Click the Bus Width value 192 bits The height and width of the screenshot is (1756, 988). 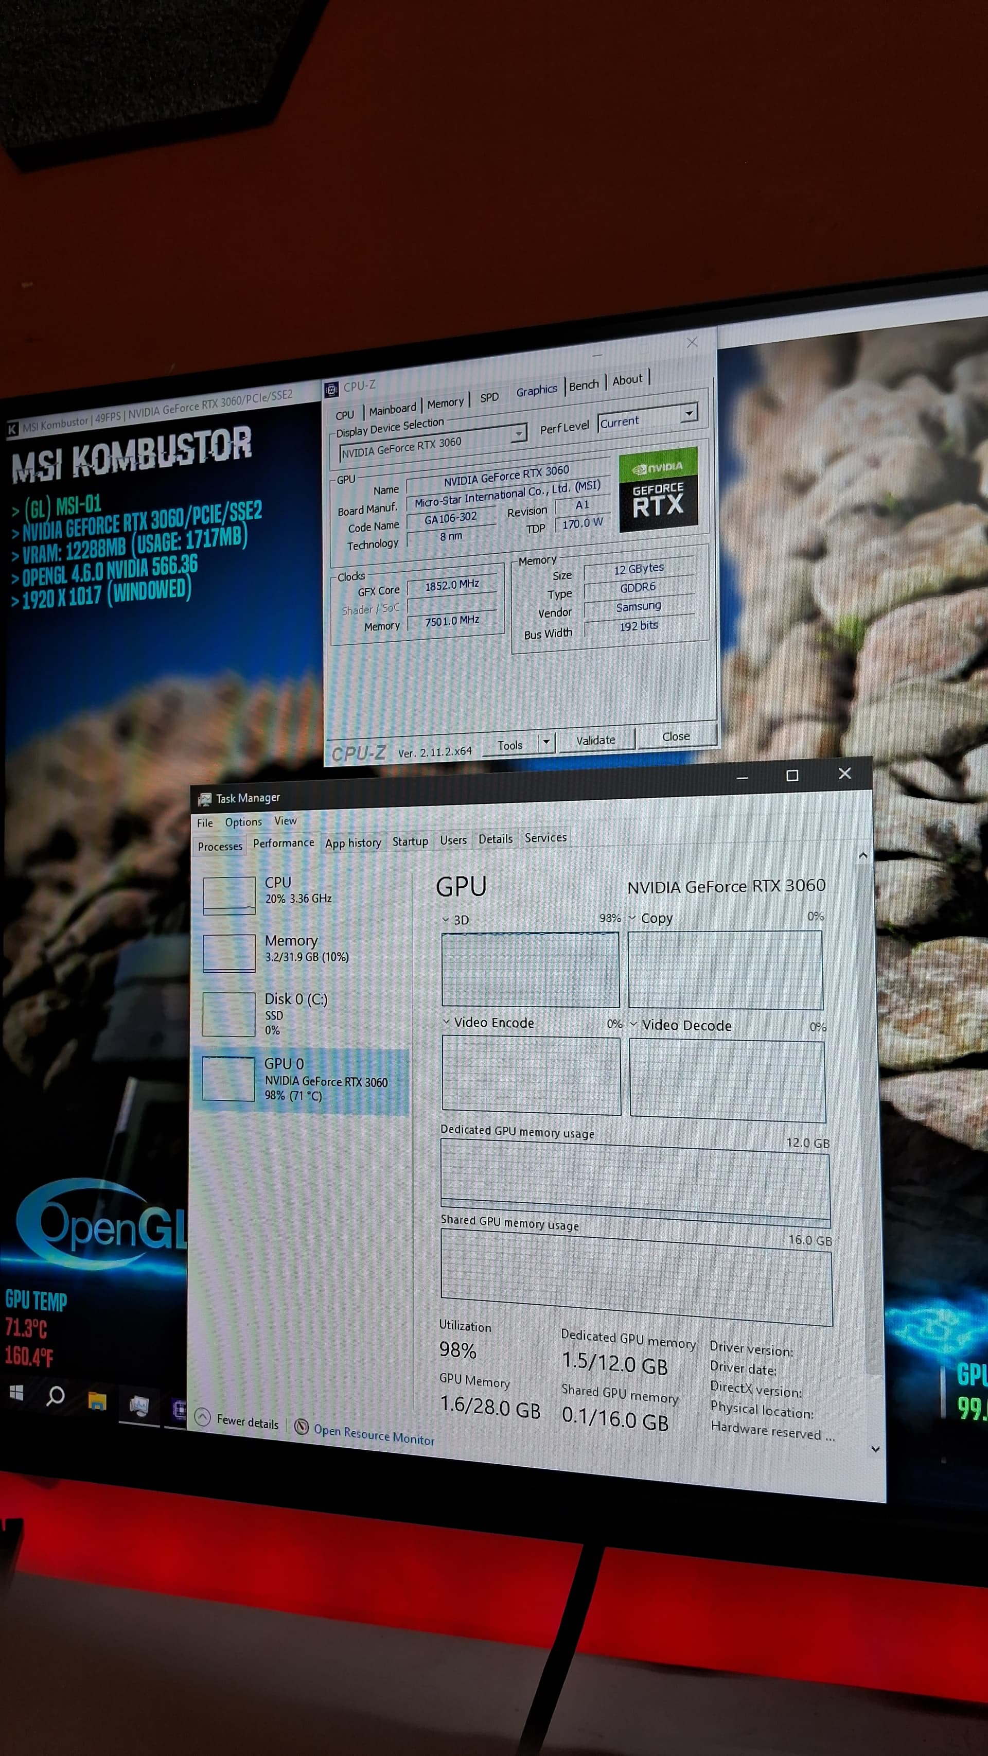(x=639, y=626)
